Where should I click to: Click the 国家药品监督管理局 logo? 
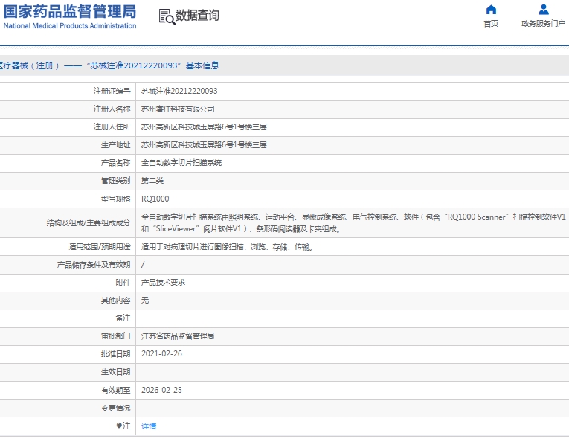[70, 12]
